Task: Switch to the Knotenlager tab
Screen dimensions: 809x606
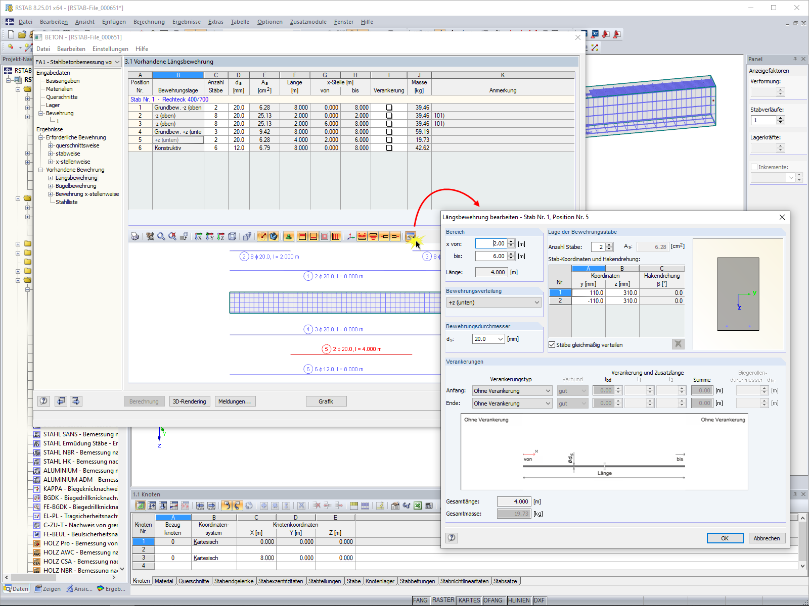Action: [380, 581]
